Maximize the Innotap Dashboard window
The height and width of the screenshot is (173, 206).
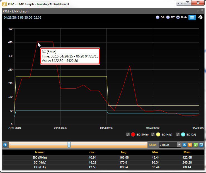188,3
